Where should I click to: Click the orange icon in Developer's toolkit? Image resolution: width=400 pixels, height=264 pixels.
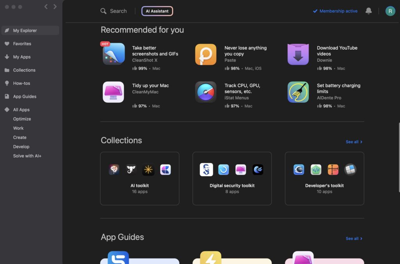coord(333,169)
